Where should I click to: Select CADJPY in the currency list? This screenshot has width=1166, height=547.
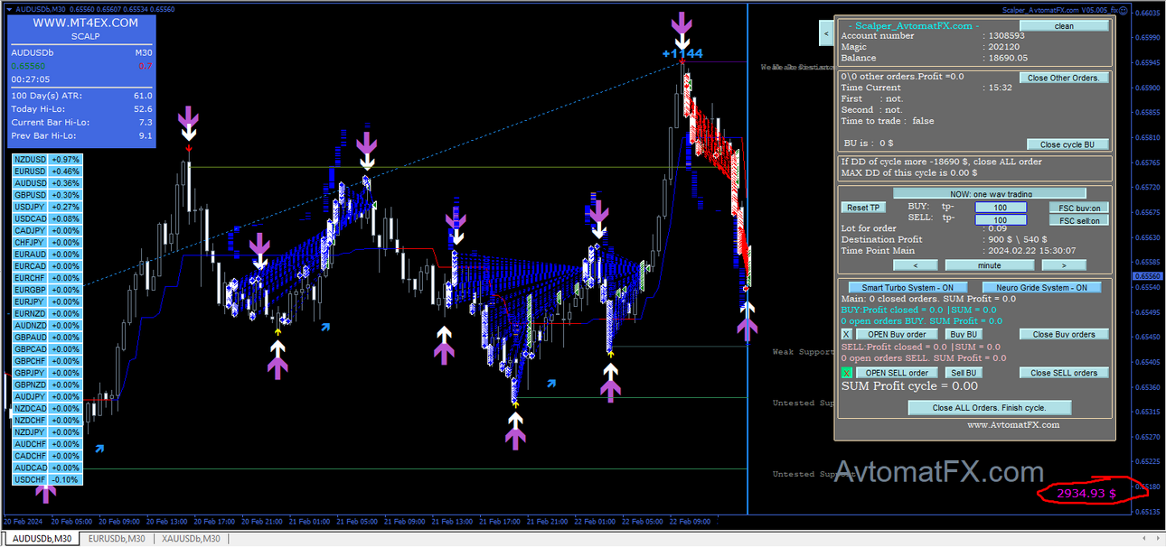30,230
